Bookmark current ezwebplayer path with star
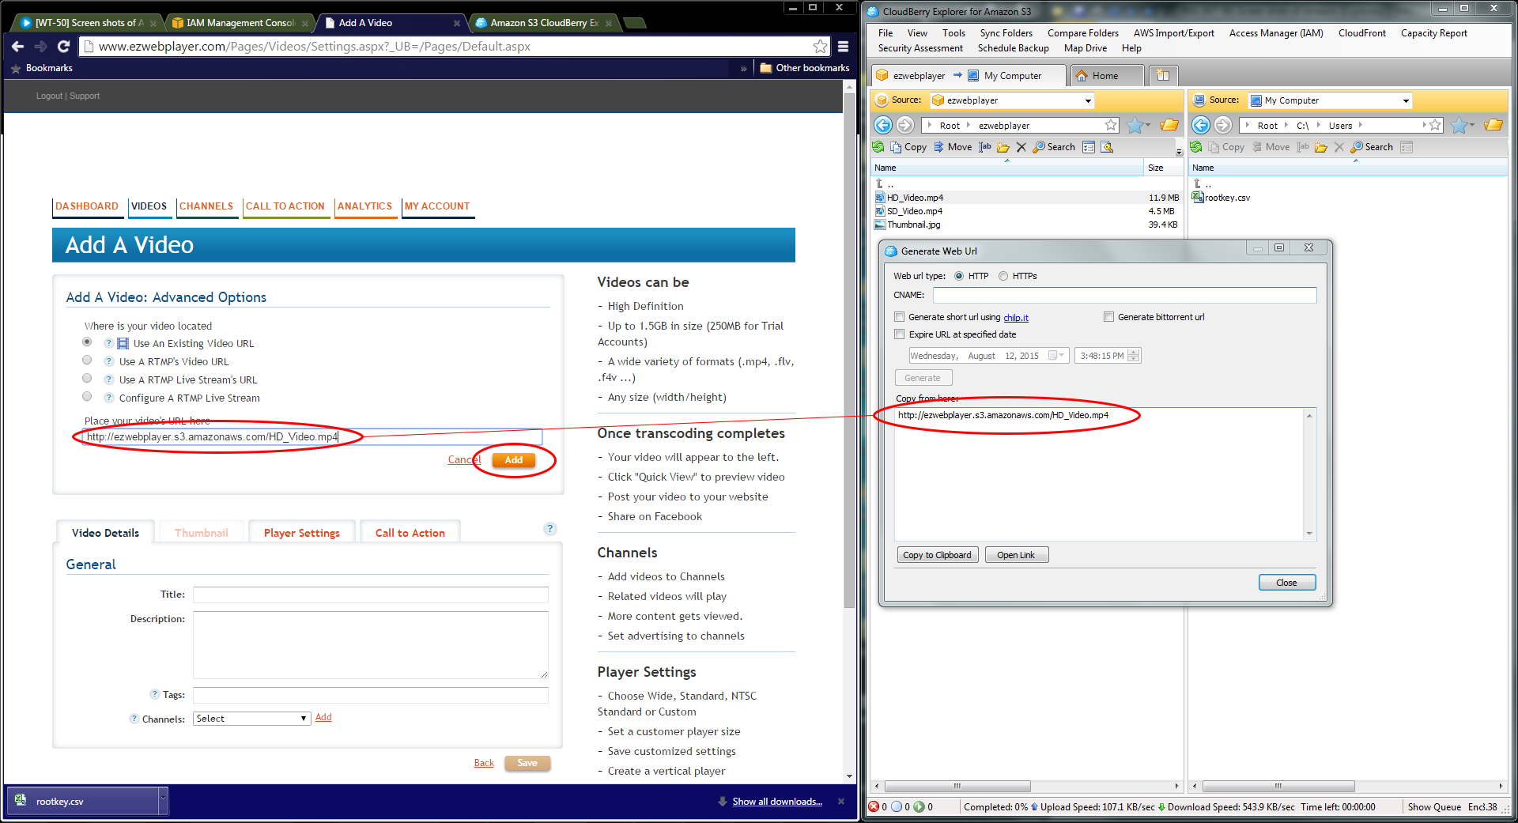The image size is (1518, 823). pyautogui.click(x=1111, y=125)
